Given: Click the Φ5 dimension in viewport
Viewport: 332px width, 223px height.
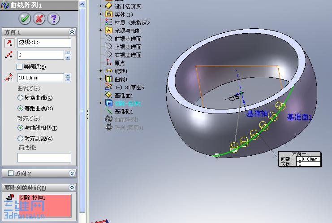Looking at the screenshot, I should coord(235,97).
